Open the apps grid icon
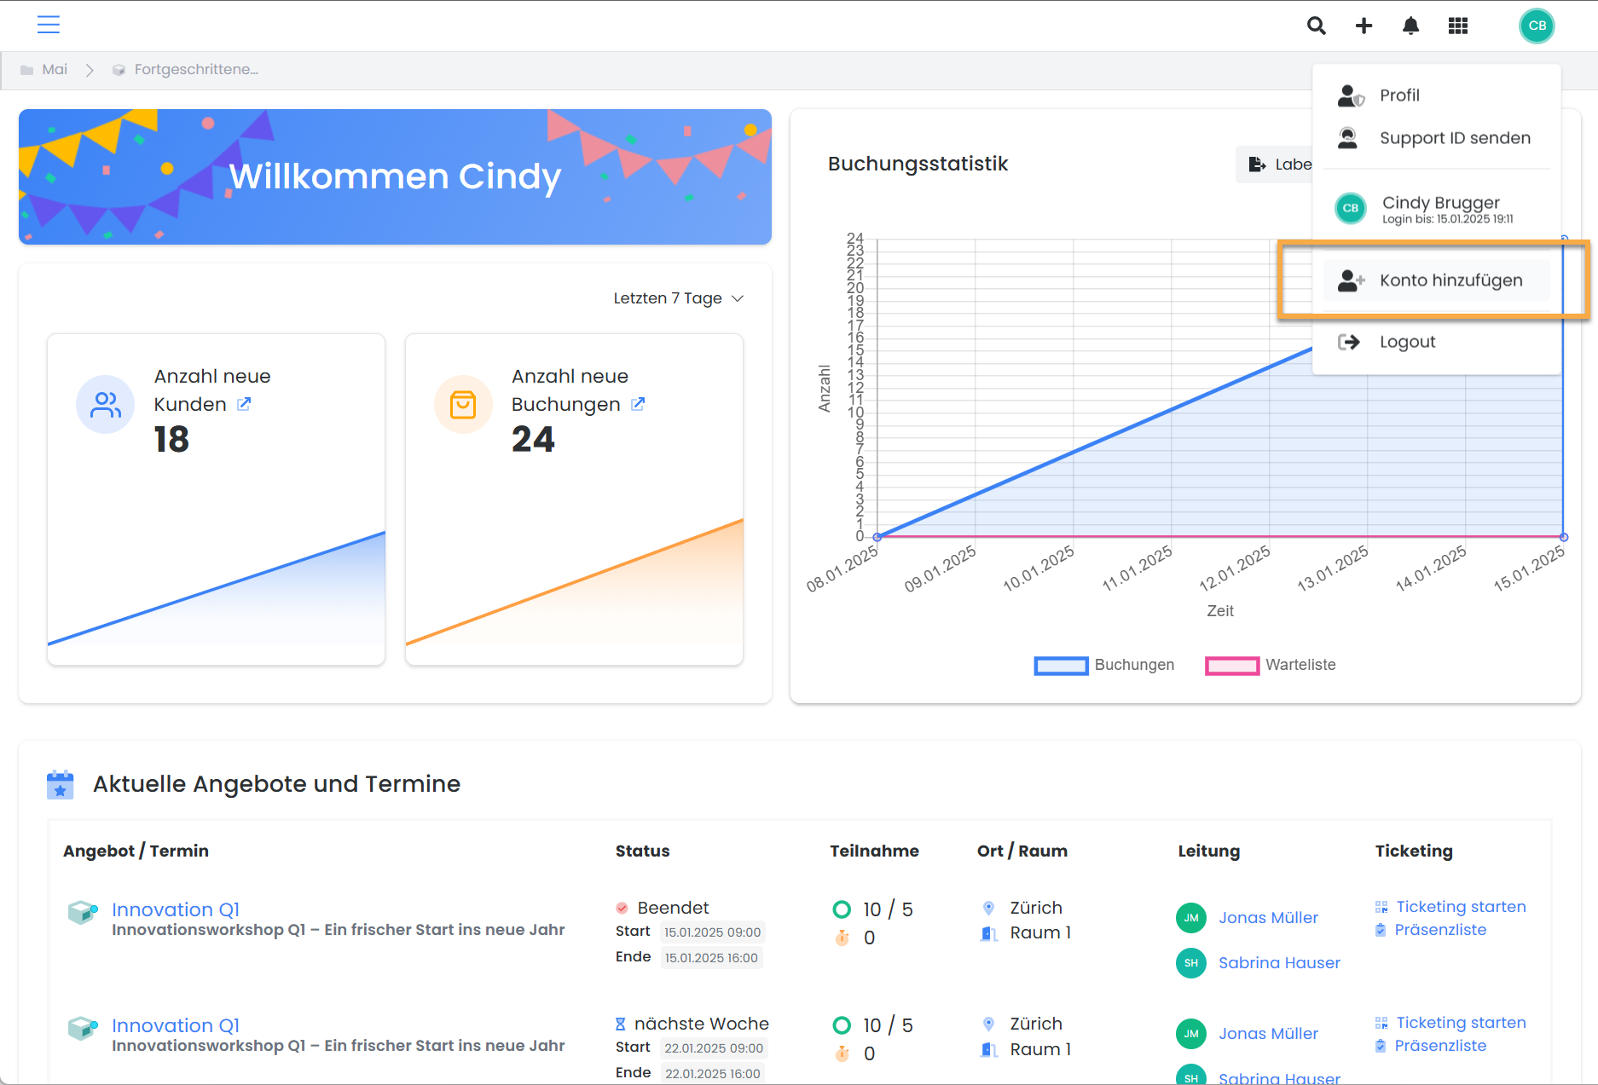1598x1085 pixels. pyautogui.click(x=1457, y=26)
